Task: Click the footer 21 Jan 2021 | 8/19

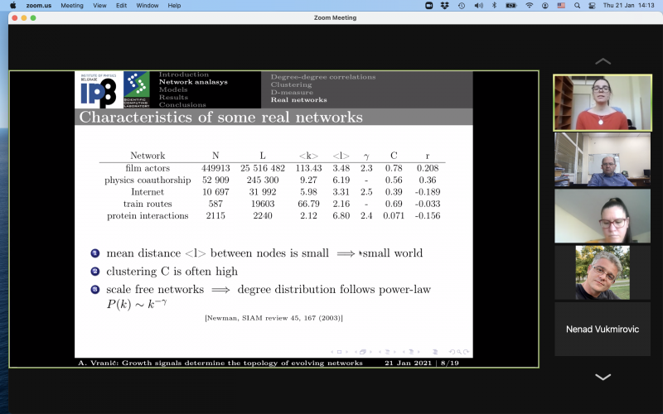Action: point(422,363)
